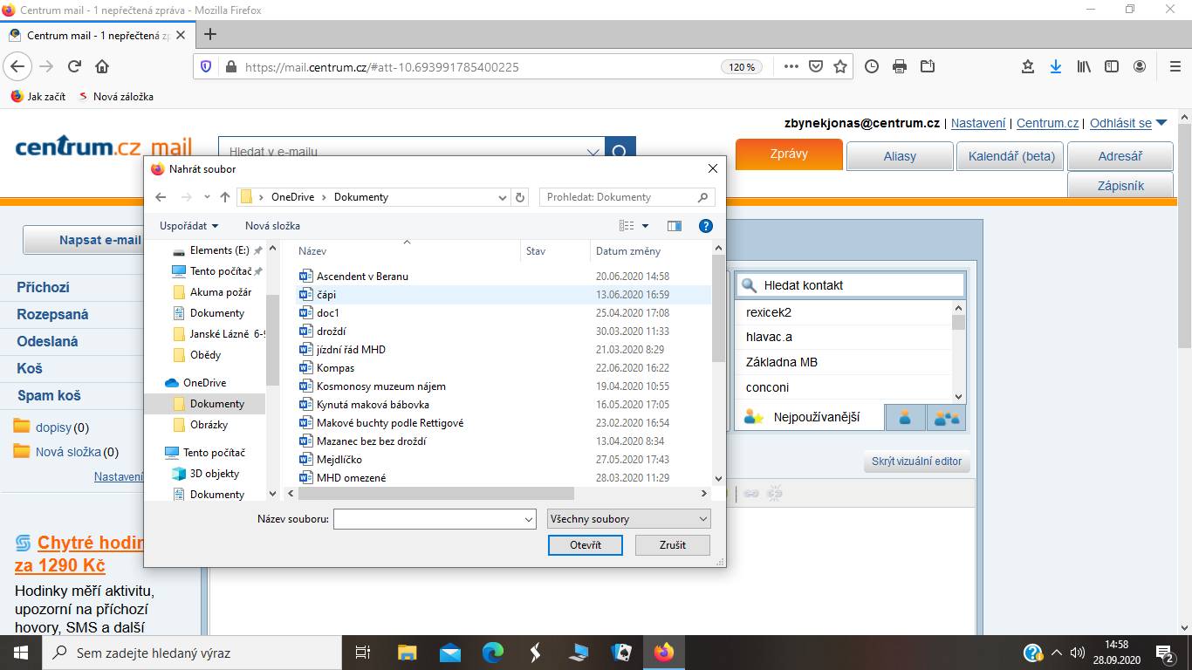Expand address path history dropdown
The image size is (1192, 670).
503,197
